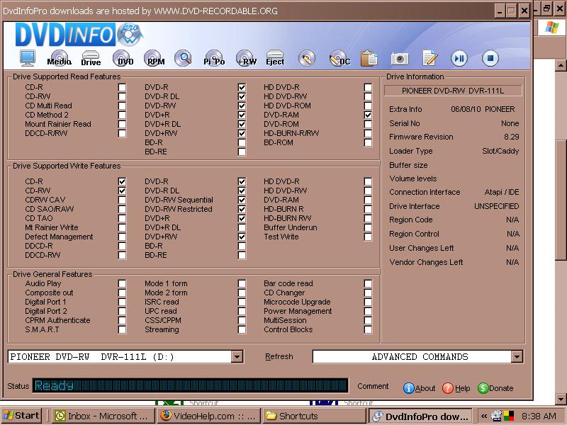Click the drive model name field PIONEER DVD-RW DVR-111L
Image resolution: width=567 pixels, height=425 pixels.
coord(453,91)
